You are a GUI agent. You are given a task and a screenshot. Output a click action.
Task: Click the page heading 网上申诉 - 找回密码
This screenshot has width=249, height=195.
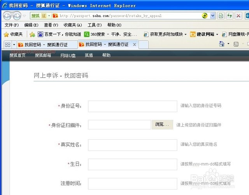pos(61,75)
